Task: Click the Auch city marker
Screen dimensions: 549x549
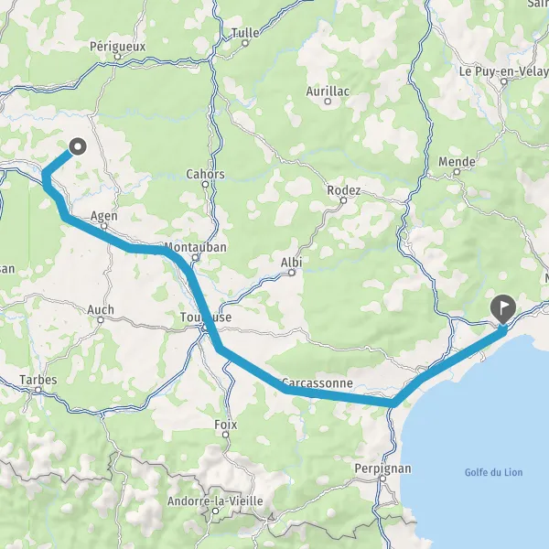Action: [x=101, y=319]
